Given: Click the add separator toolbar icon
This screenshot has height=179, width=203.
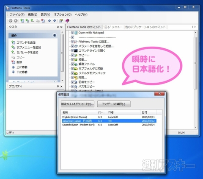Looking at the screenshot, I should click(x=33, y=21).
